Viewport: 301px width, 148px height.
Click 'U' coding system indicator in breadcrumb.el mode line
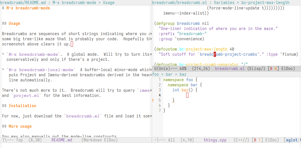(155, 69)
